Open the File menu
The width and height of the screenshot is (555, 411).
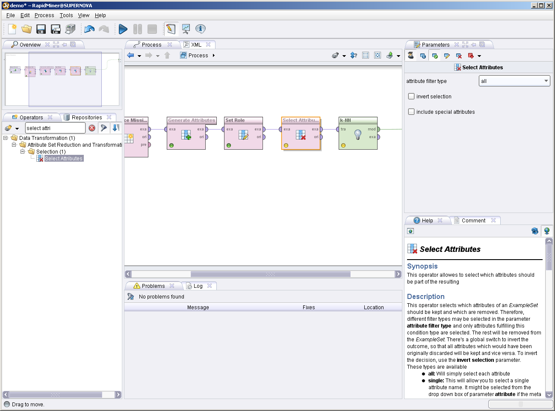(11, 15)
